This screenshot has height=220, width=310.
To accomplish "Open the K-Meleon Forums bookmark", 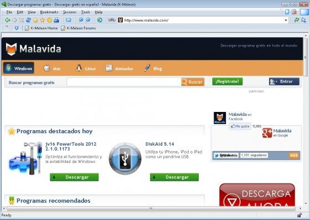I will (x=79, y=28).
